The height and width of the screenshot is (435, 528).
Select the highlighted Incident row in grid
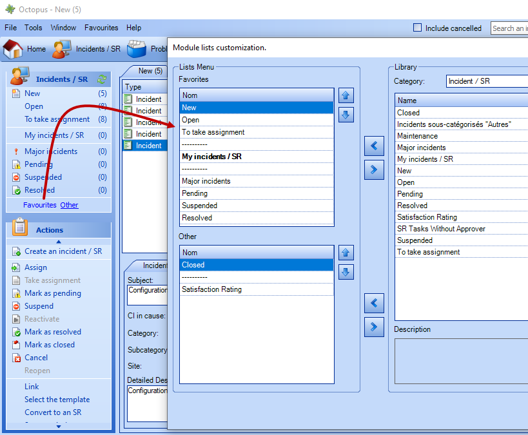coord(145,146)
